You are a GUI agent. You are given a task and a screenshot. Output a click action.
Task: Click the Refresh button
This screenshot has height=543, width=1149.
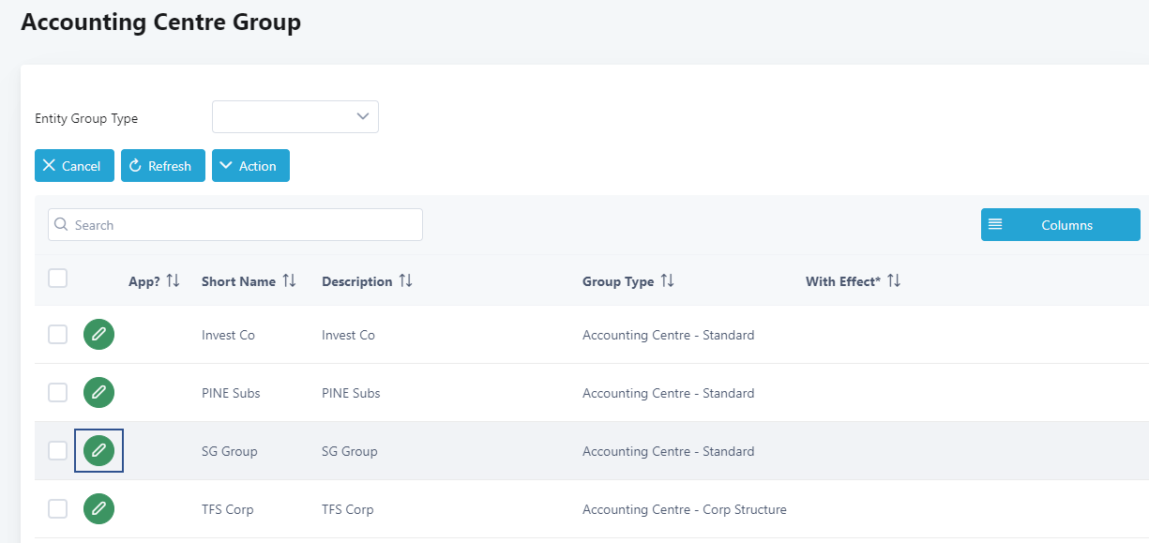pyautogui.click(x=162, y=166)
